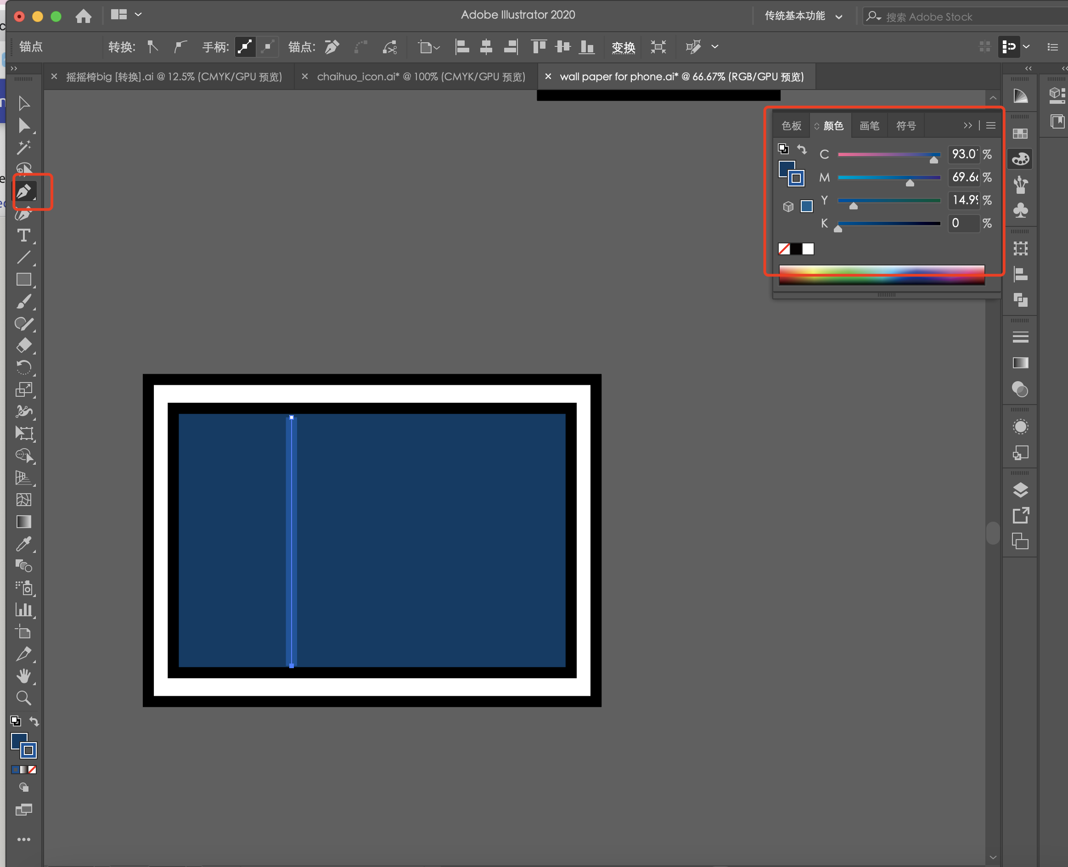The image size is (1068, 867).
Task: Swap fill and stroke in Color panel
Action: click(802, 149)
